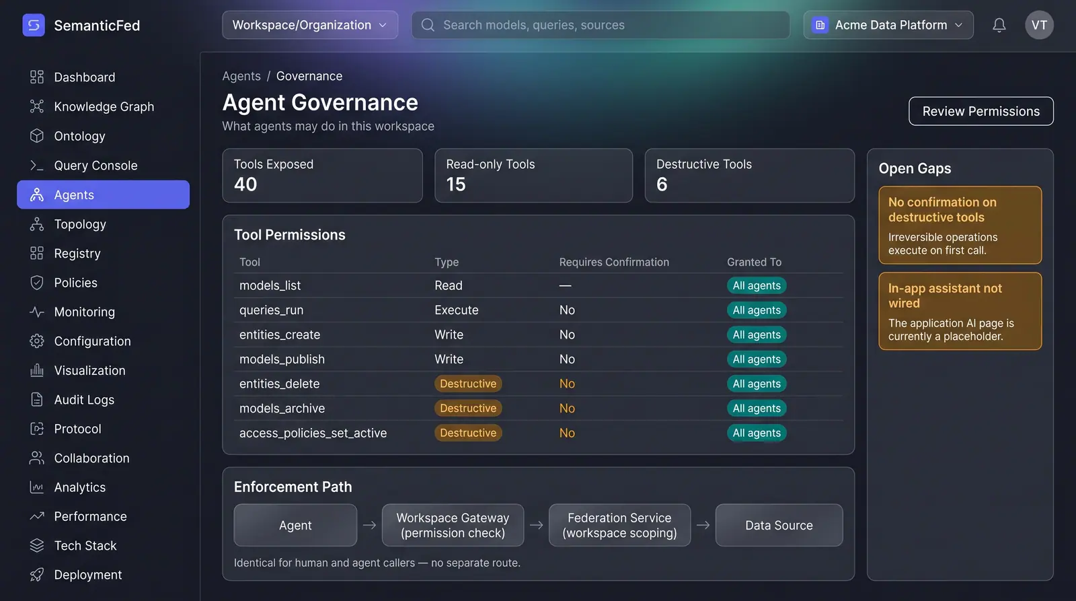Open the Workspace/Organization dropdown
This screenshot has height=601, width=1076.
point(310,25)
